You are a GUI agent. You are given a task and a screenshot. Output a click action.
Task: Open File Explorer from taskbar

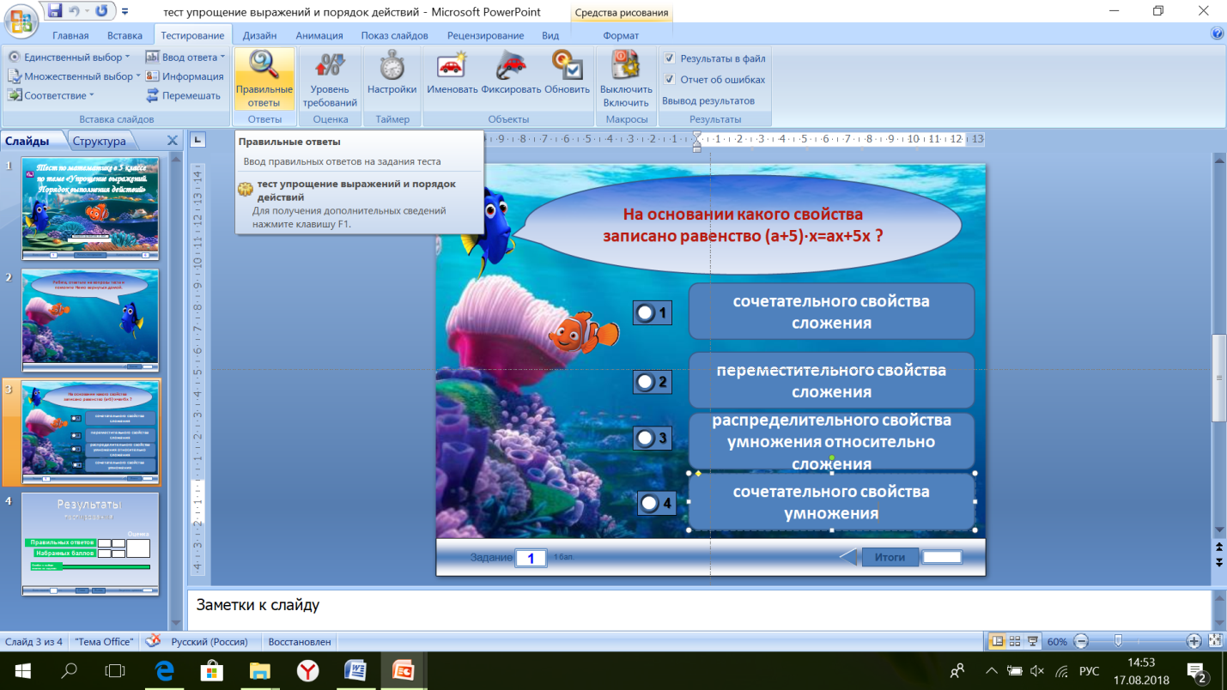[260, 670]
